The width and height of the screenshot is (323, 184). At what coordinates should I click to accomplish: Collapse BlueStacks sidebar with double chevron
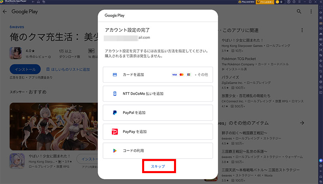[321, 2]
